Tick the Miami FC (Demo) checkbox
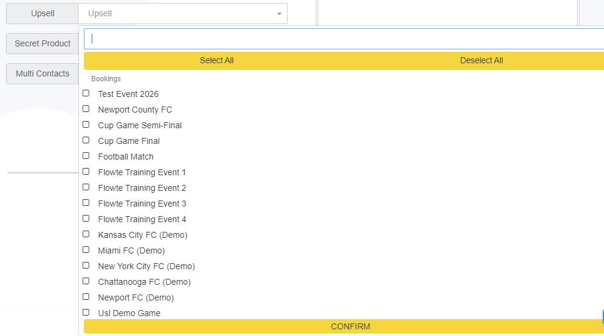Viewport: 604px width, 336px height. pyautogui.click(x=86, y=250)
